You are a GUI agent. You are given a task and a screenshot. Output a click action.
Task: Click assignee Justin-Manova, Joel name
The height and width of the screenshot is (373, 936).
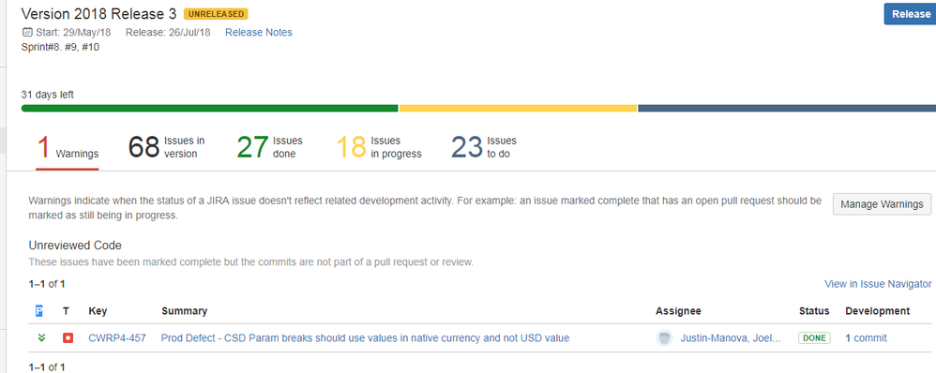(x=731, y=337)
